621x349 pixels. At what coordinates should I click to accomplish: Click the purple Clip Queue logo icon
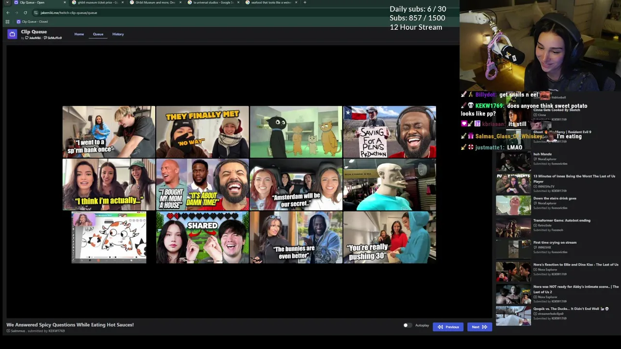pyautogui.click(x=12, y=34)
